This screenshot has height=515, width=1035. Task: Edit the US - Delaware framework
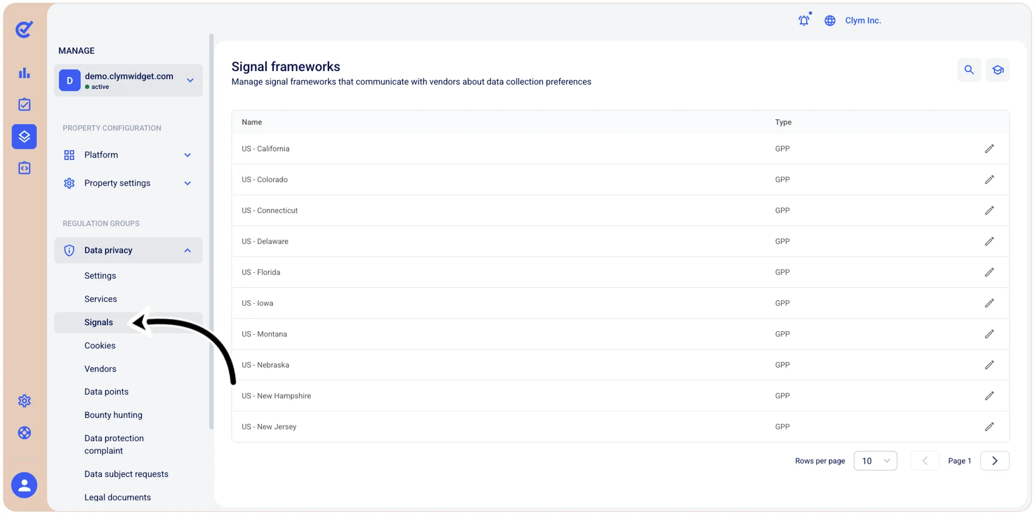(x=989, y=242)
